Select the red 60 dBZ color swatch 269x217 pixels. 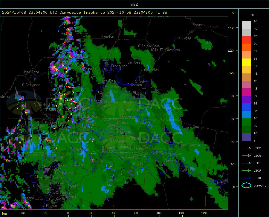pos(246,40)
